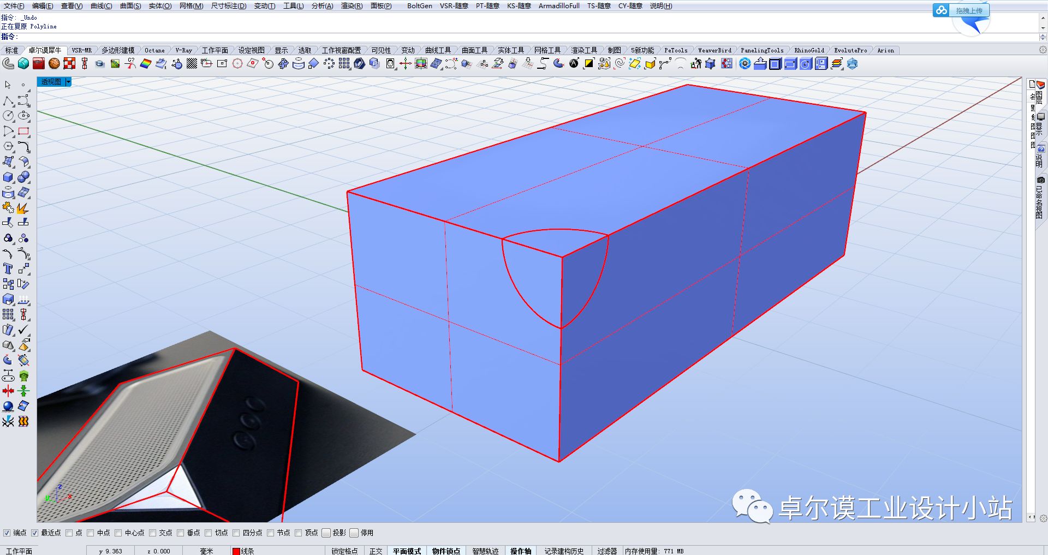Click the red layer color swatch
Image resolution: width=1048 pixels, height=555 pixels.
[x=236, y=551]
